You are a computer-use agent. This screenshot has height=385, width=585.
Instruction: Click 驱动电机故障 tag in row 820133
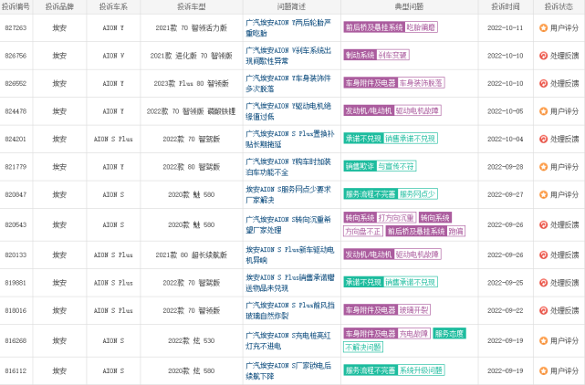(x=417, y=255)
